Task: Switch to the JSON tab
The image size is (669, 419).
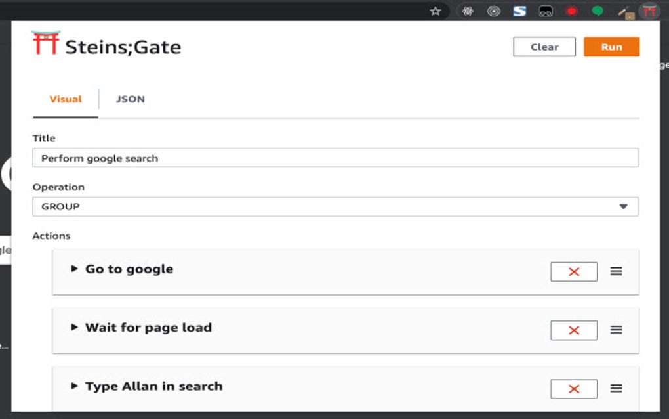Action: (129, 99)
